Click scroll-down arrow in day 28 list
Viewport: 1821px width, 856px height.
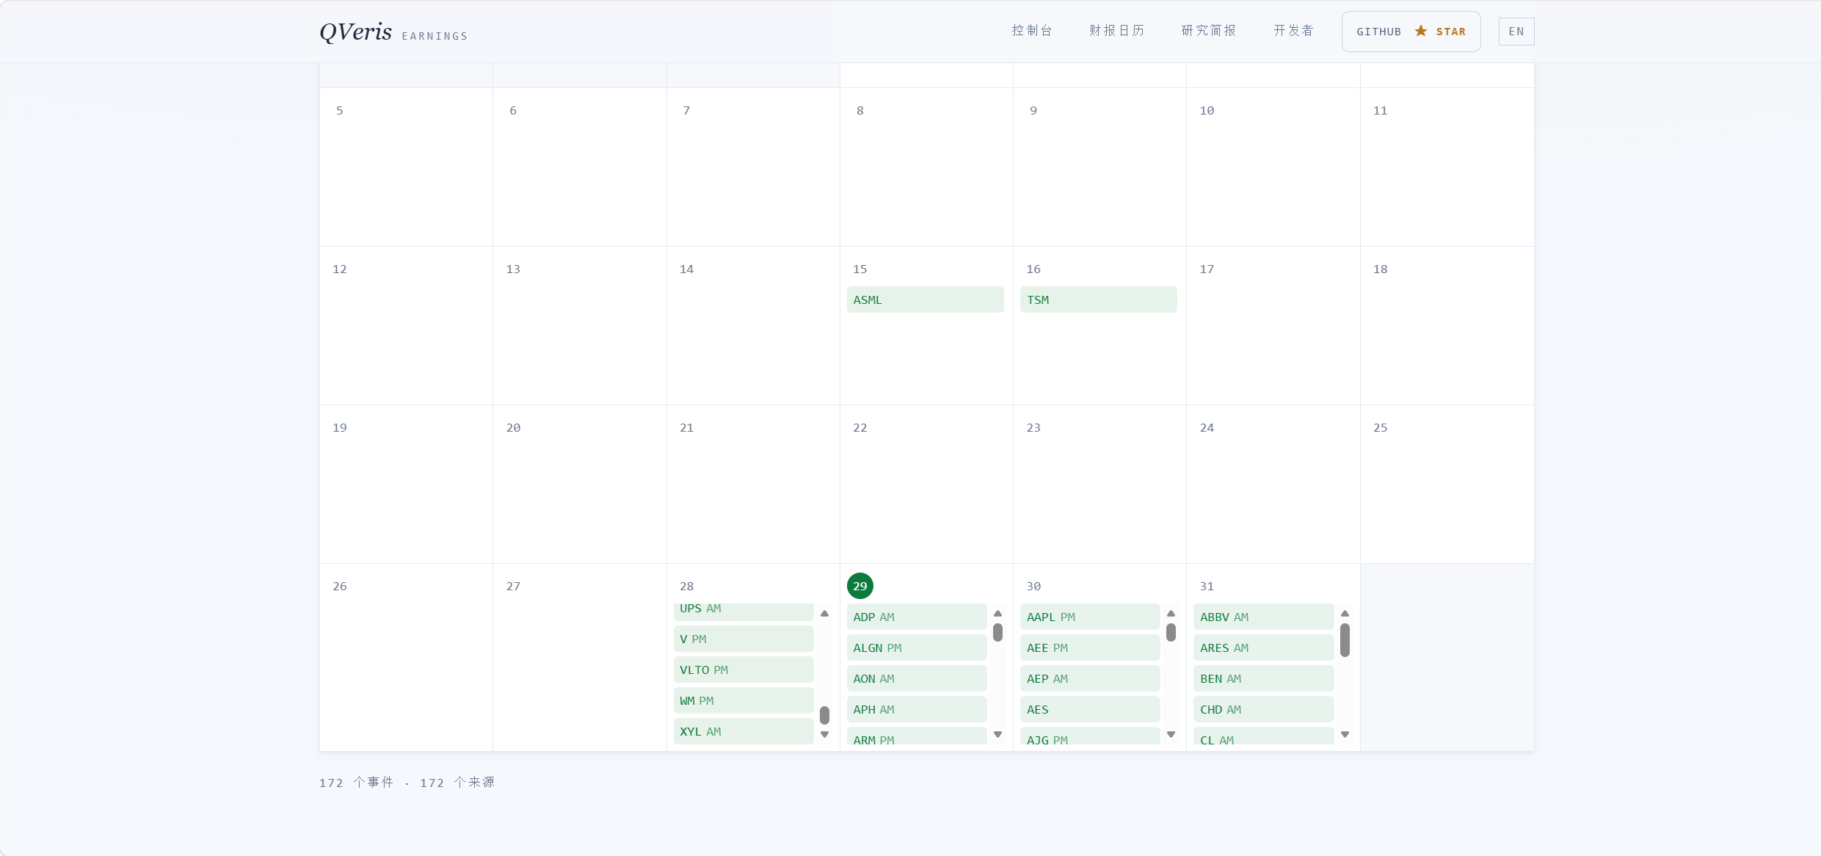click(824, 734)
